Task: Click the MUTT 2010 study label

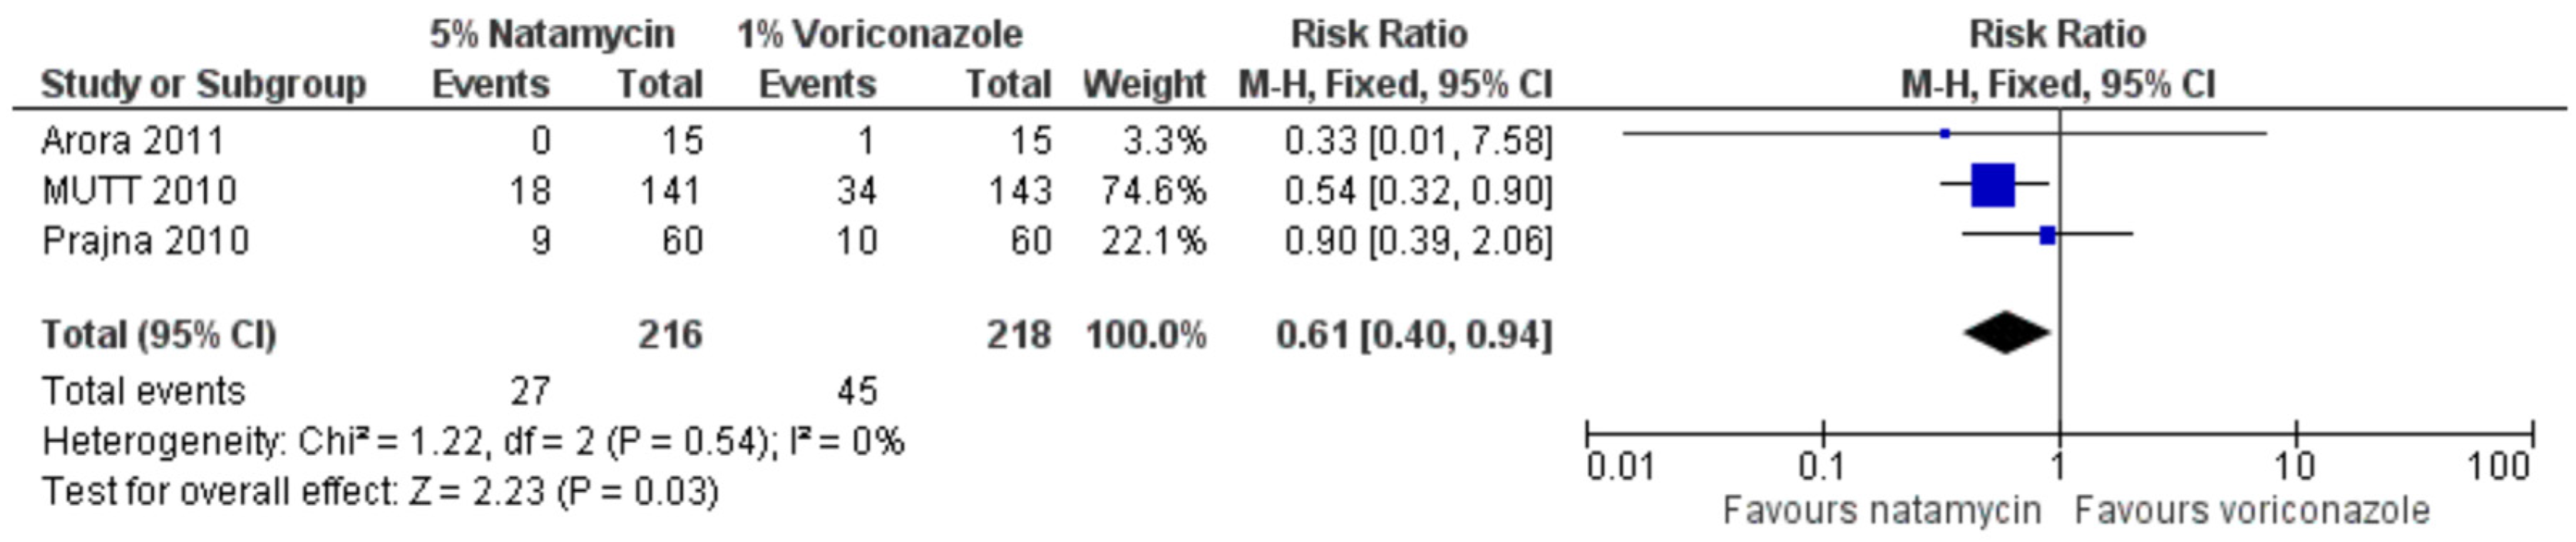Action: (139, 191)
